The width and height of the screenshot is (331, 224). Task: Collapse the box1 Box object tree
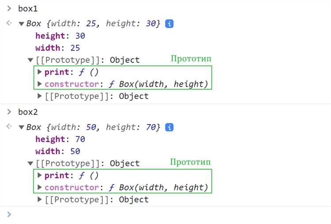coord(21,24)
